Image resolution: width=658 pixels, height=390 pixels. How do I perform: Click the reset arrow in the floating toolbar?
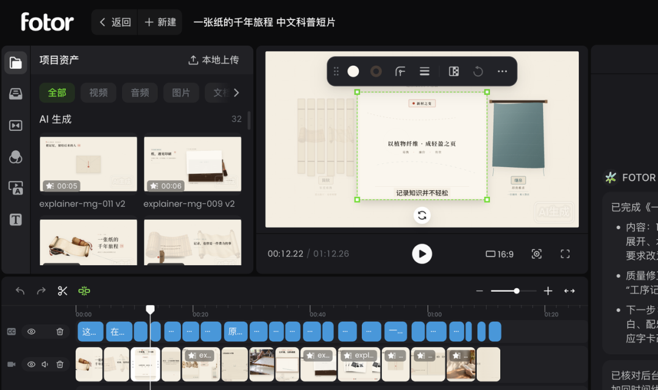pyautogui.click(x=478, y=71)
